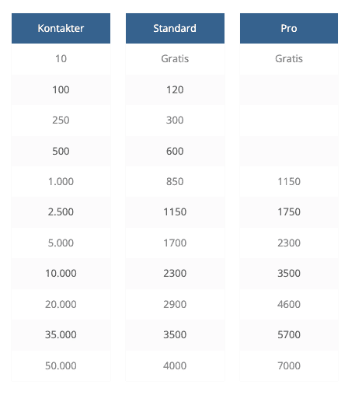
Task: Click the Pro price 7000
Action: pyautogui.click(x=289, y=365)
